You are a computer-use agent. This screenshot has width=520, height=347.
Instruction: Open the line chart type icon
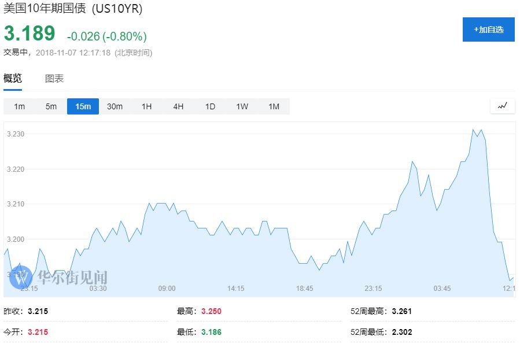coord(502,106)
